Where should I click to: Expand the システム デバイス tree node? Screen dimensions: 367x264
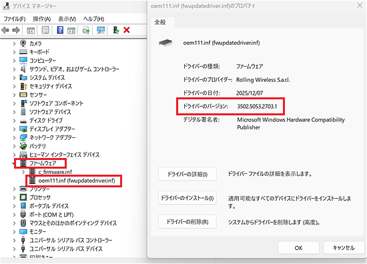tap(14, 77)
